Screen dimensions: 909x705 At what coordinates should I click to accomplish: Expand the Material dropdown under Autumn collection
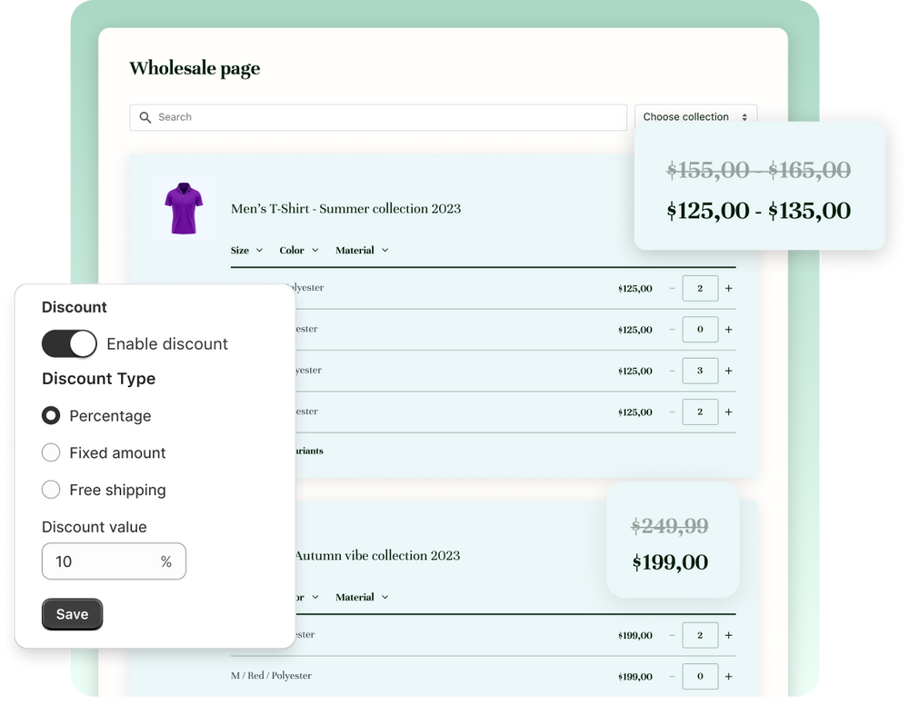pyautogui.click(x=362, y=597)
